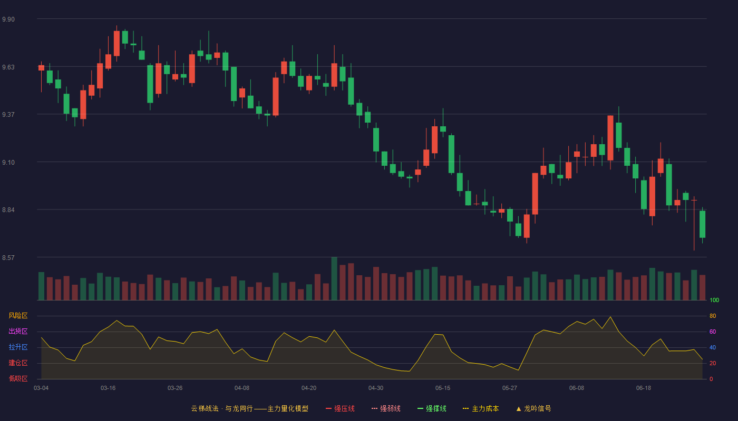The width and height of the screenshot is (738, 421).
Task: Toggle the 强压线 legend entry
Action: [x=340, y=408]
